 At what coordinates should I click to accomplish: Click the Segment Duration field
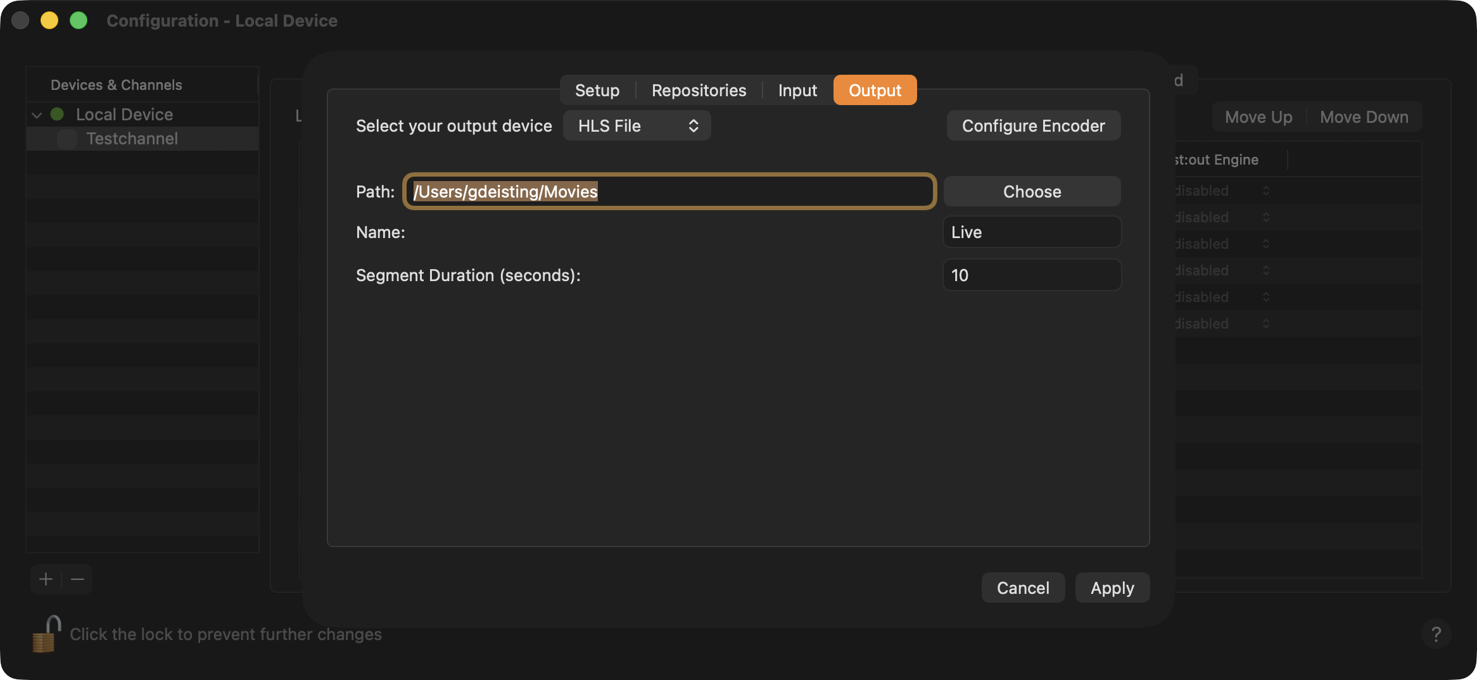[x=1032, y=275]
